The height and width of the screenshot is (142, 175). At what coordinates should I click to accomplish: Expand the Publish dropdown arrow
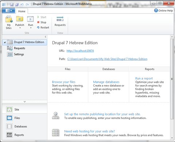click(x=20, y=28)
